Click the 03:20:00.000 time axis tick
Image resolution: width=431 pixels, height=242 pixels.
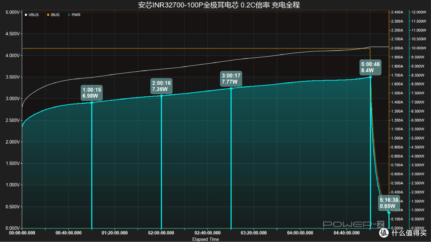point(254,233)
